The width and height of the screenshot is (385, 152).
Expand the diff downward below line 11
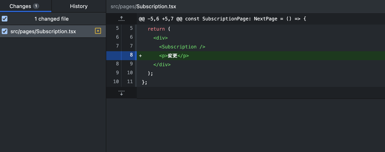[121, 93]
